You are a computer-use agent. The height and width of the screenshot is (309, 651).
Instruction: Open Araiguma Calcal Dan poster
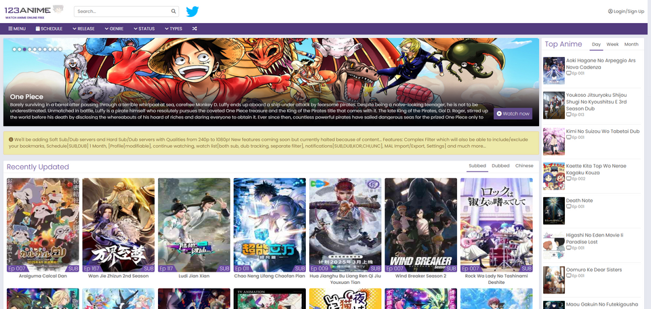43,225
